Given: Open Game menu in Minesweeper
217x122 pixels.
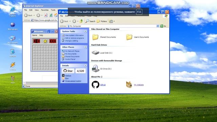Looking at the screenshot, I should (x=35, y=35).
